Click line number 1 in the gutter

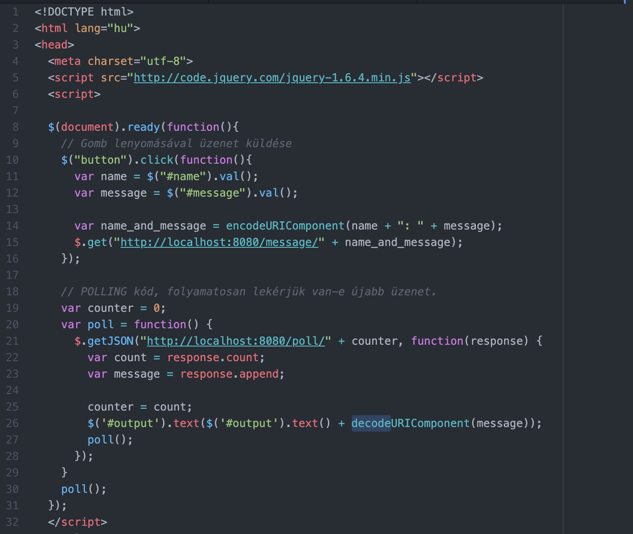16,12
